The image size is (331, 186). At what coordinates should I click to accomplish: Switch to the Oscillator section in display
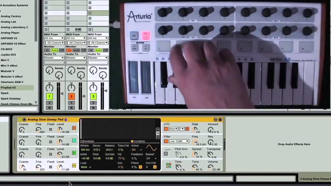(x=138, y=141)
